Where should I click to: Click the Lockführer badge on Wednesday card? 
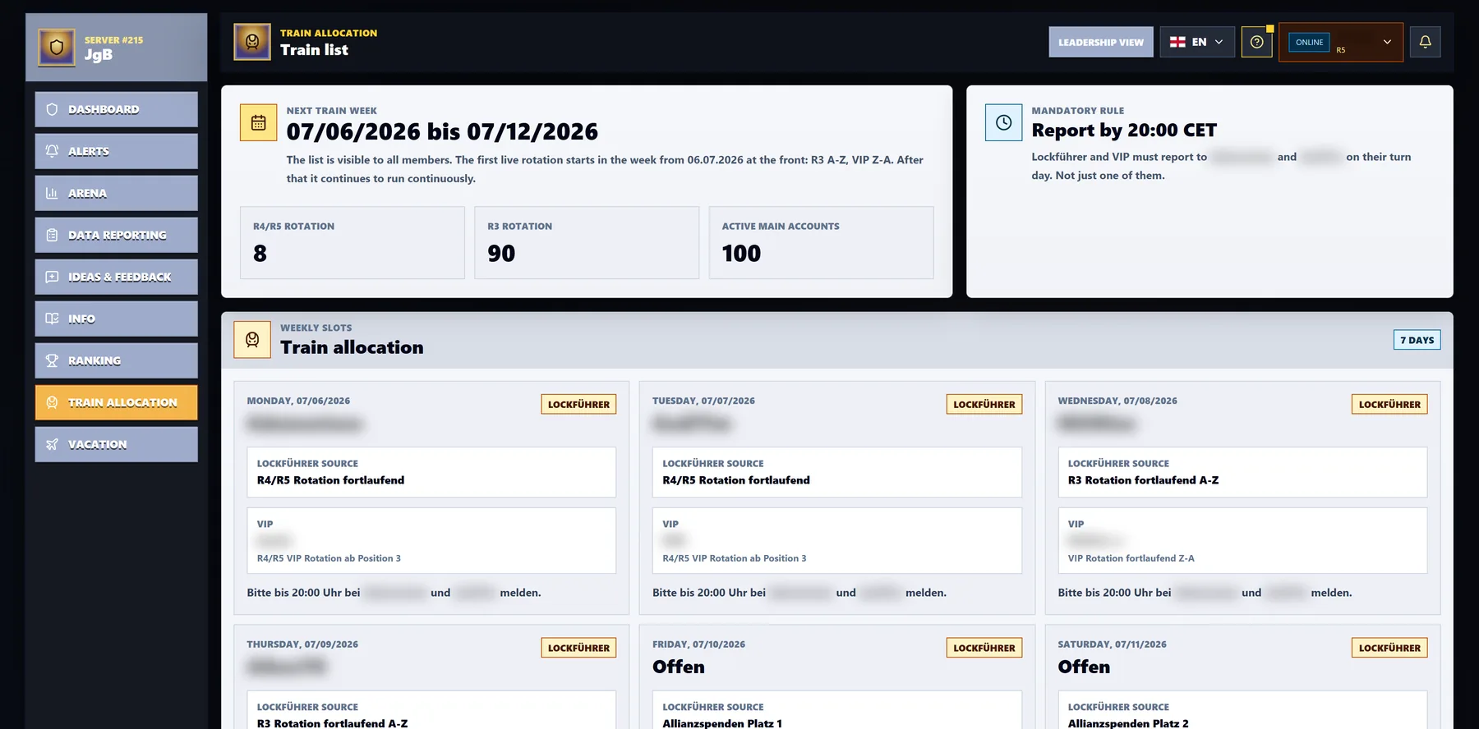(x=1389, y=404)
